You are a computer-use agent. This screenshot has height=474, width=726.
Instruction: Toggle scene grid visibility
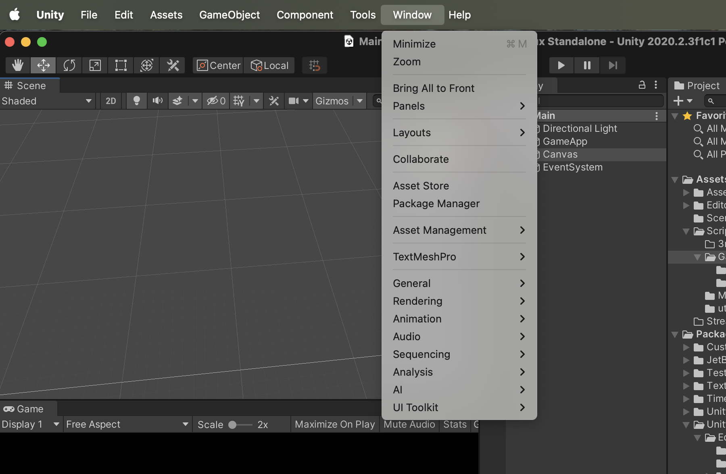coord(239,101)
